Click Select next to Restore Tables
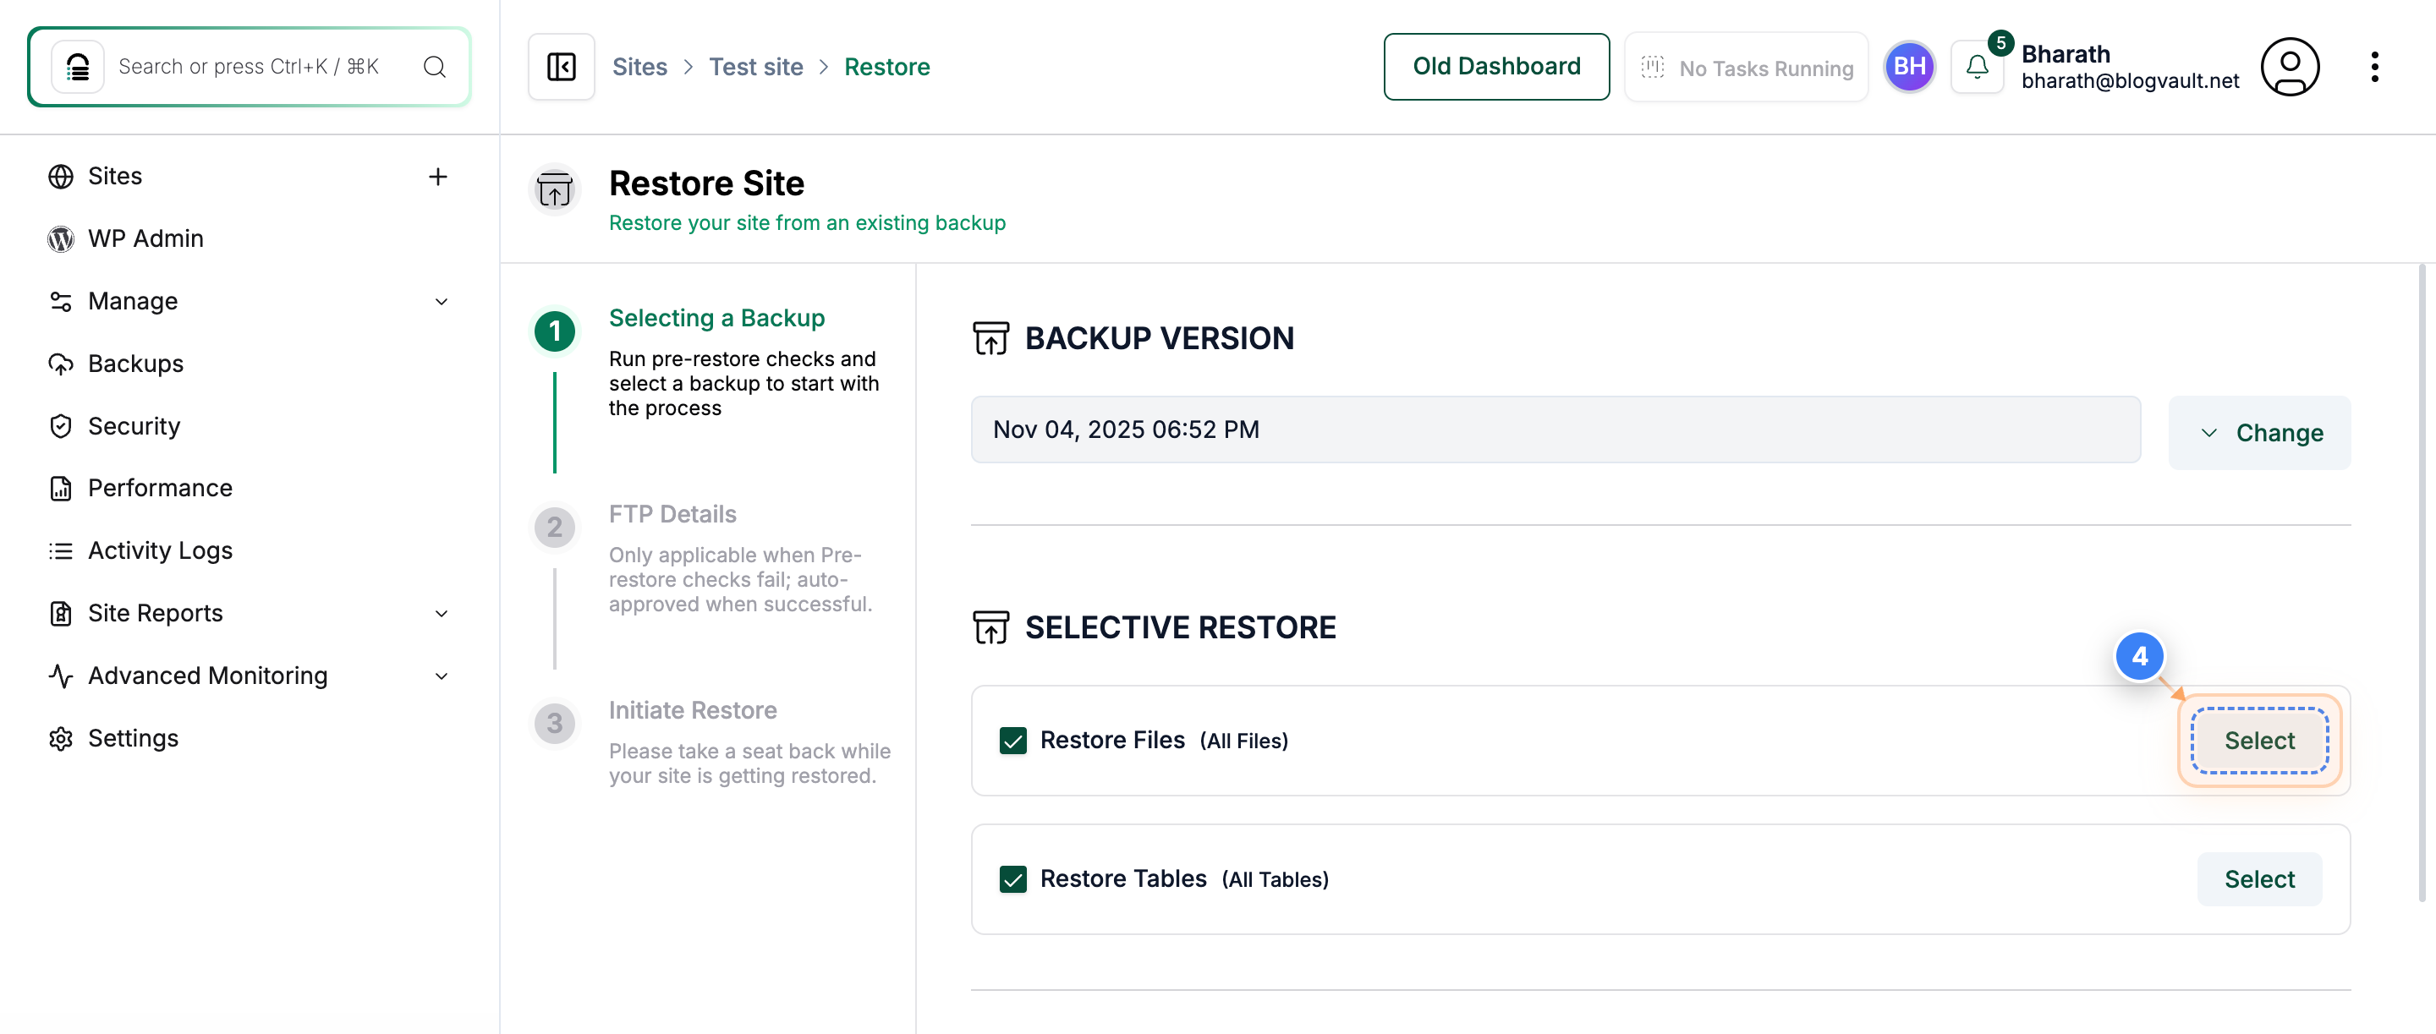The width and height of the screenshot is (2436, 1034). (2259, 879)
